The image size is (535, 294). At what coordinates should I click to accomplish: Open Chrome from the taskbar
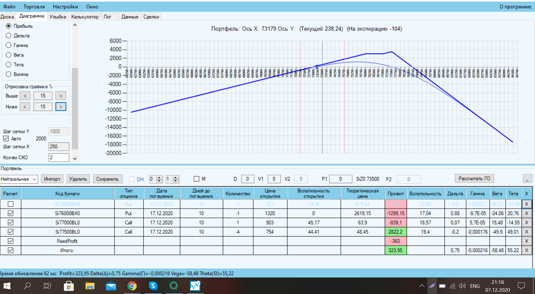pyautogui.click(x=132, y=286)
